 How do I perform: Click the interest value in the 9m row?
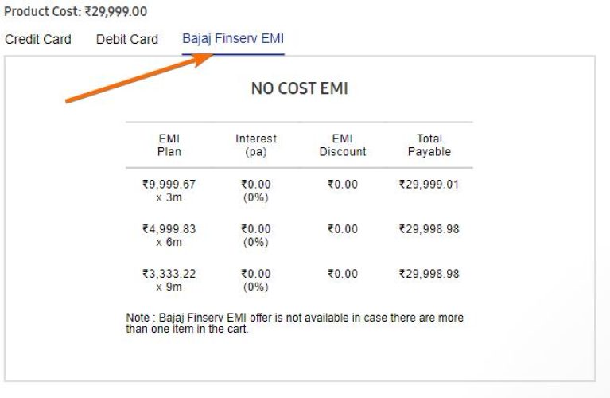click(x=256, y=279)
